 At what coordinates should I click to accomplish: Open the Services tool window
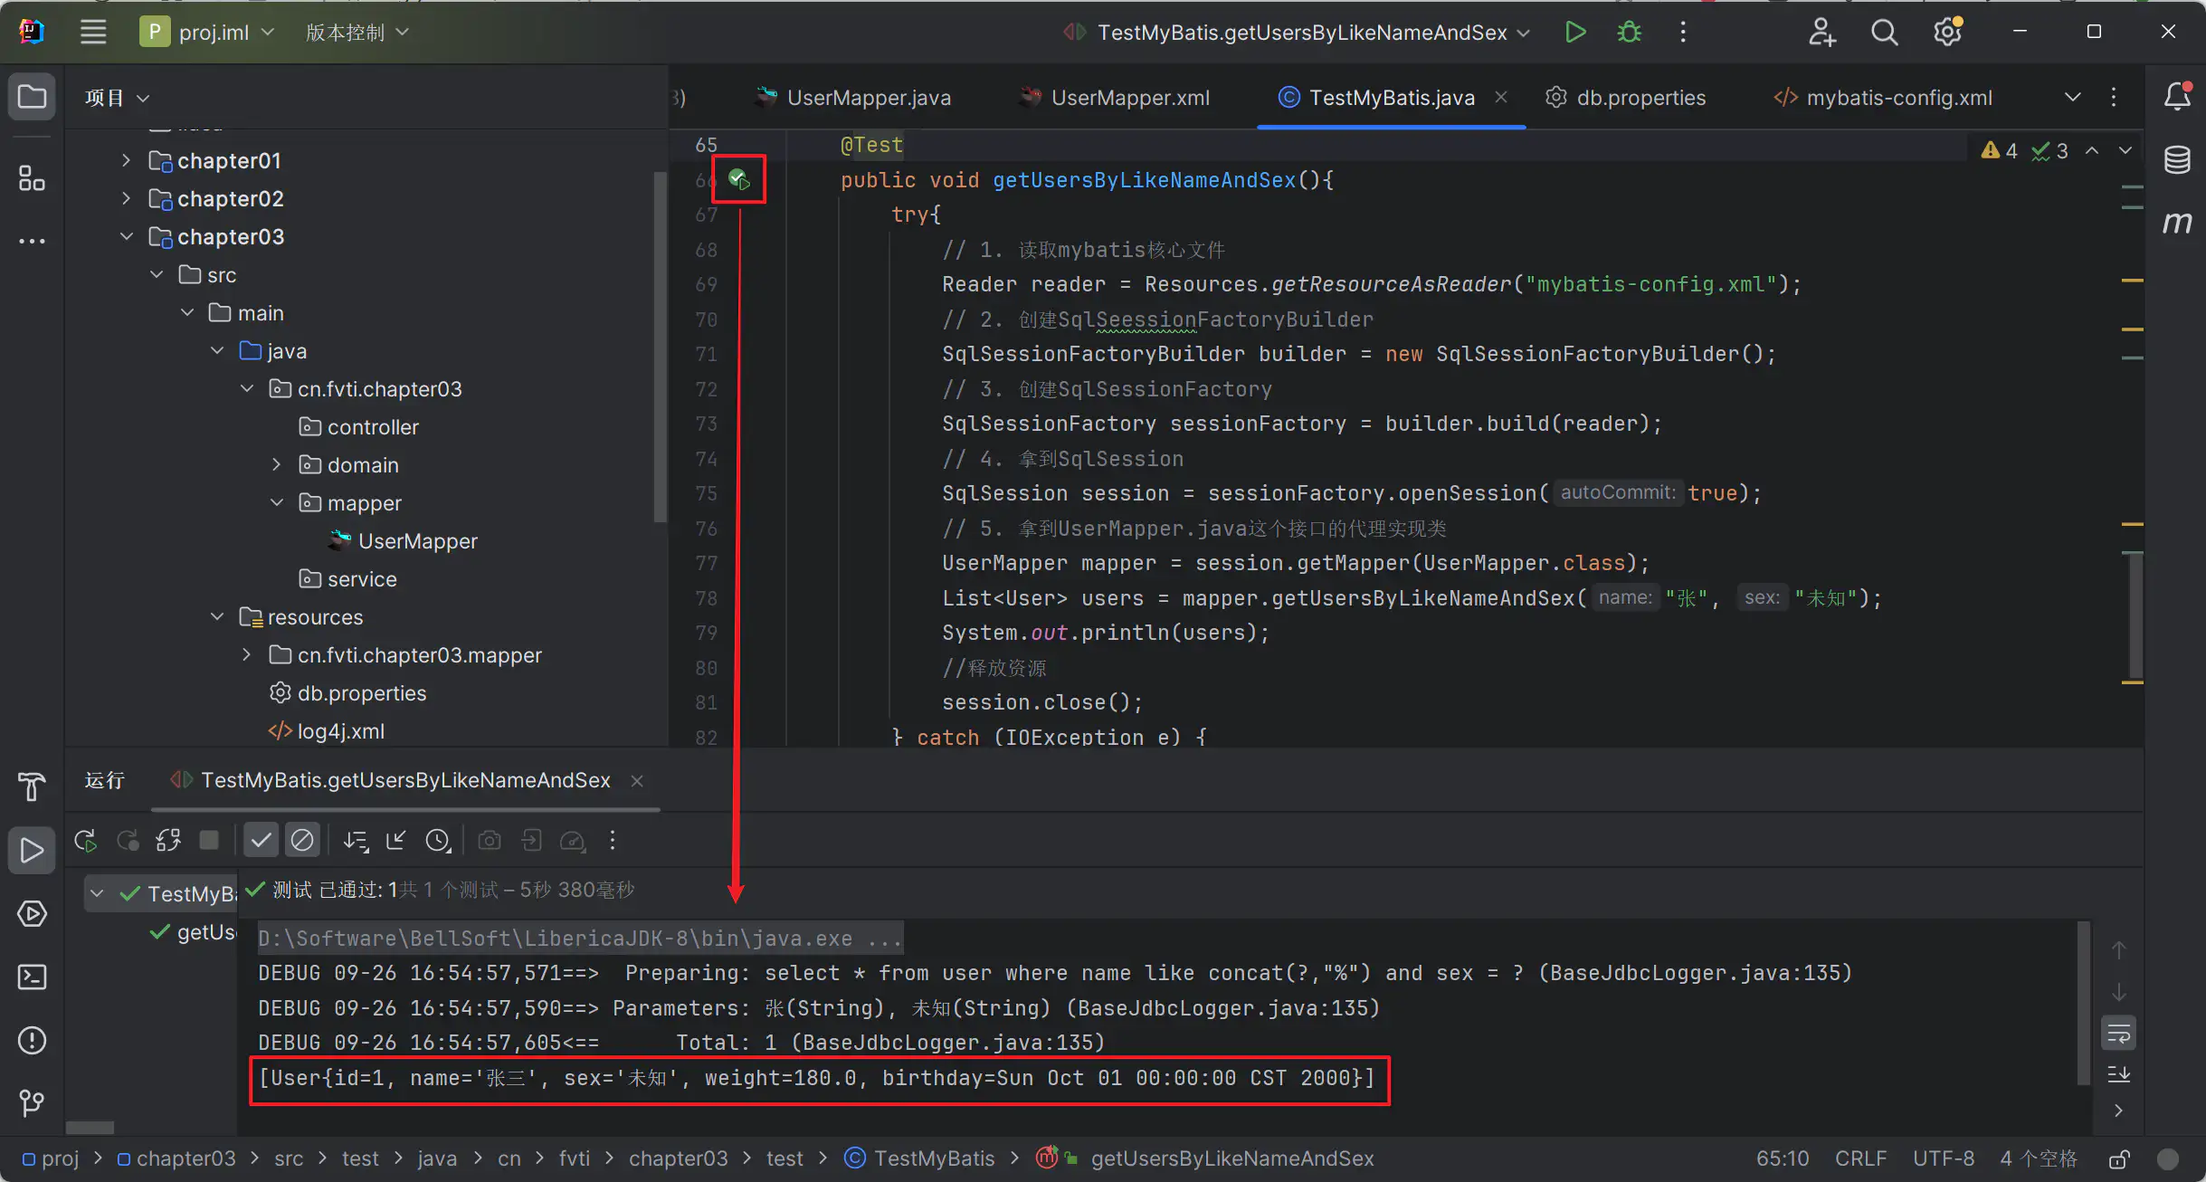[32, 913]
